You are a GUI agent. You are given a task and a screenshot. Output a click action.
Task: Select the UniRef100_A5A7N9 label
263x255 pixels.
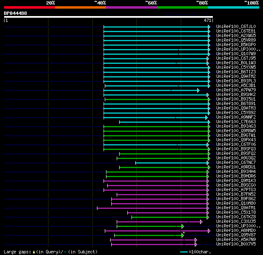click(x=236, y=240)
